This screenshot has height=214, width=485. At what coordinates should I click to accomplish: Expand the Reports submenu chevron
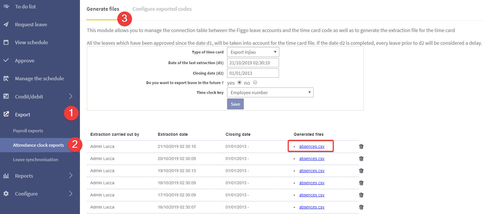(71, 175)
